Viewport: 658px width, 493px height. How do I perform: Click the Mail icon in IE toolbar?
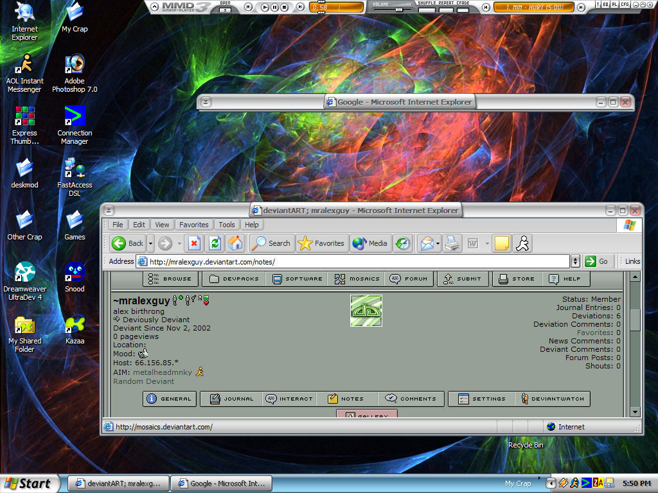click(427, 243)
